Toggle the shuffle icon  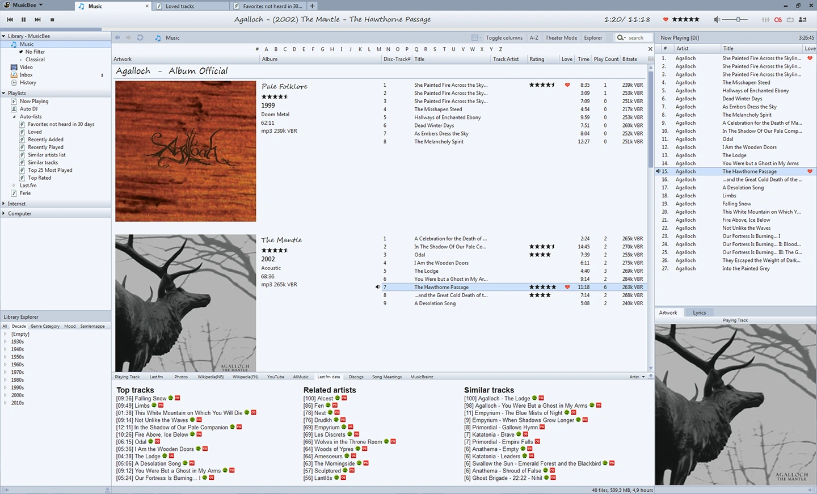pyautogui.click(x=803, y=19)
